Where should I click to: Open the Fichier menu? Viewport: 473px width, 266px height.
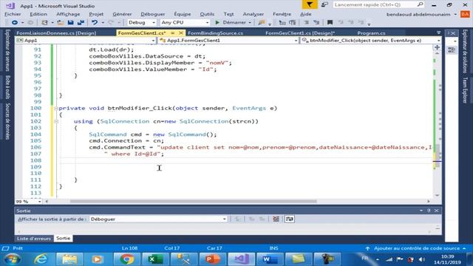pos(13,14)
